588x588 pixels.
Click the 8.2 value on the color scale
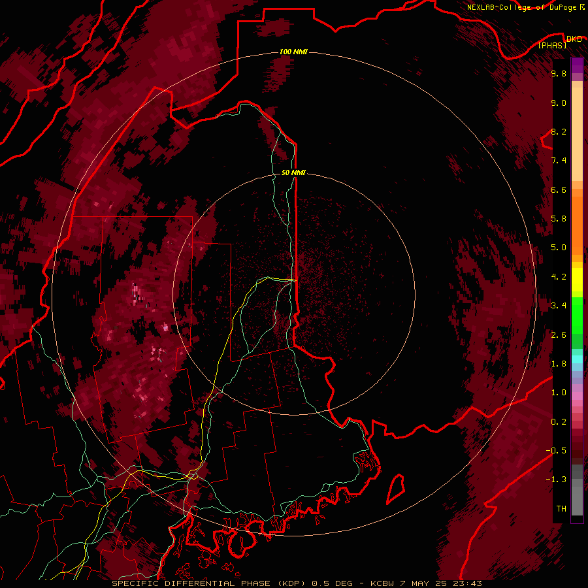click(559, 131)
